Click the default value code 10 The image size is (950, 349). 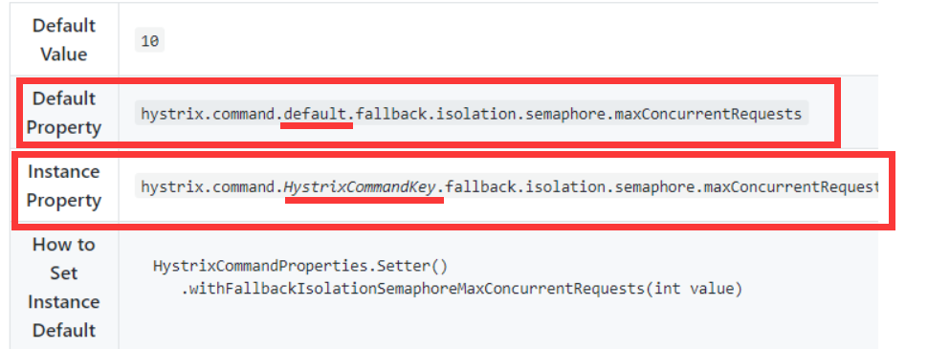pos(149,41)
